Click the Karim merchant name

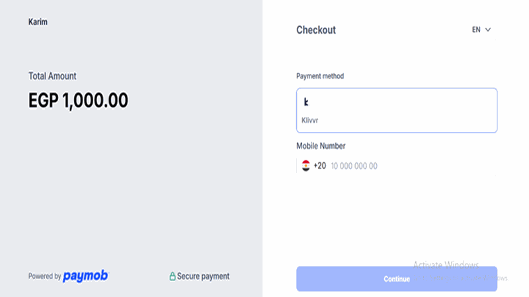pyautogui.click(x=38, y=22)
